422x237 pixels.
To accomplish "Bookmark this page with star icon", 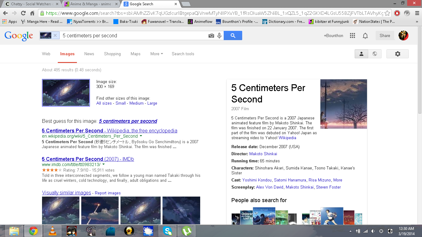I will coord(387,13).
